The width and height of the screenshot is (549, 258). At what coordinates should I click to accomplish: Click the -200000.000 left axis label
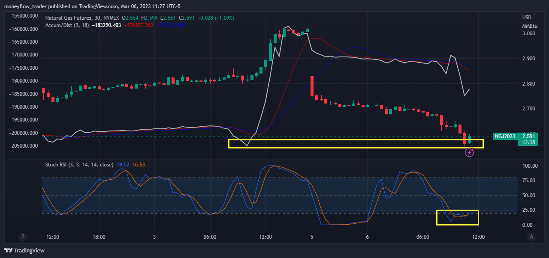[x=24, y=133]
